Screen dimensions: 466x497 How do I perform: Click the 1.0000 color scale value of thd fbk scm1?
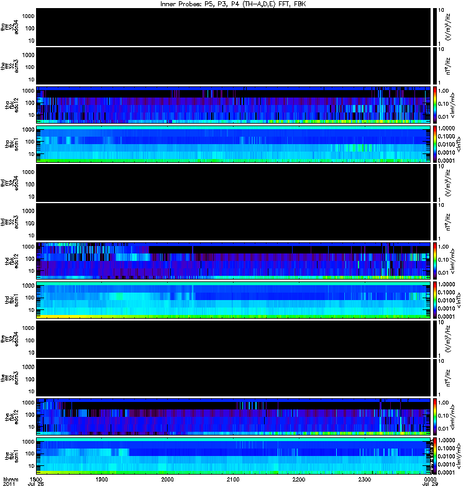[446, 285]
